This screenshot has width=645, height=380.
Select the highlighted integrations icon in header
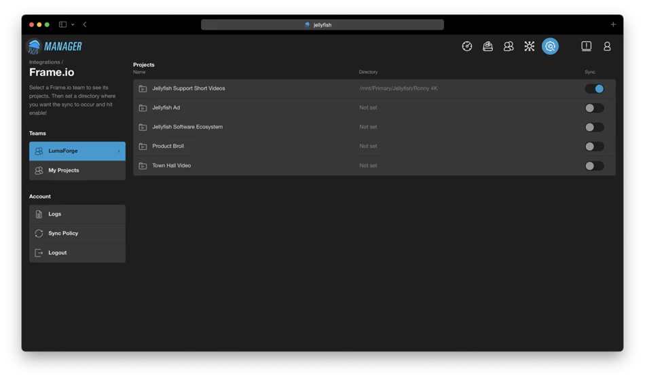pyautogui.click(x=550, y=46)
